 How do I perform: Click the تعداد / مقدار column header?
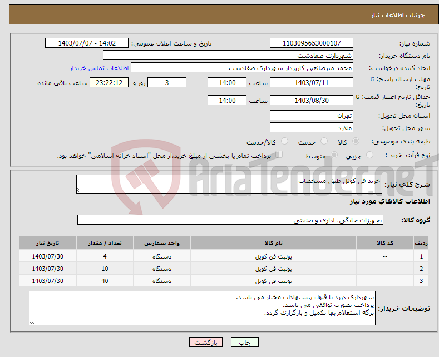tap(105, 243)
